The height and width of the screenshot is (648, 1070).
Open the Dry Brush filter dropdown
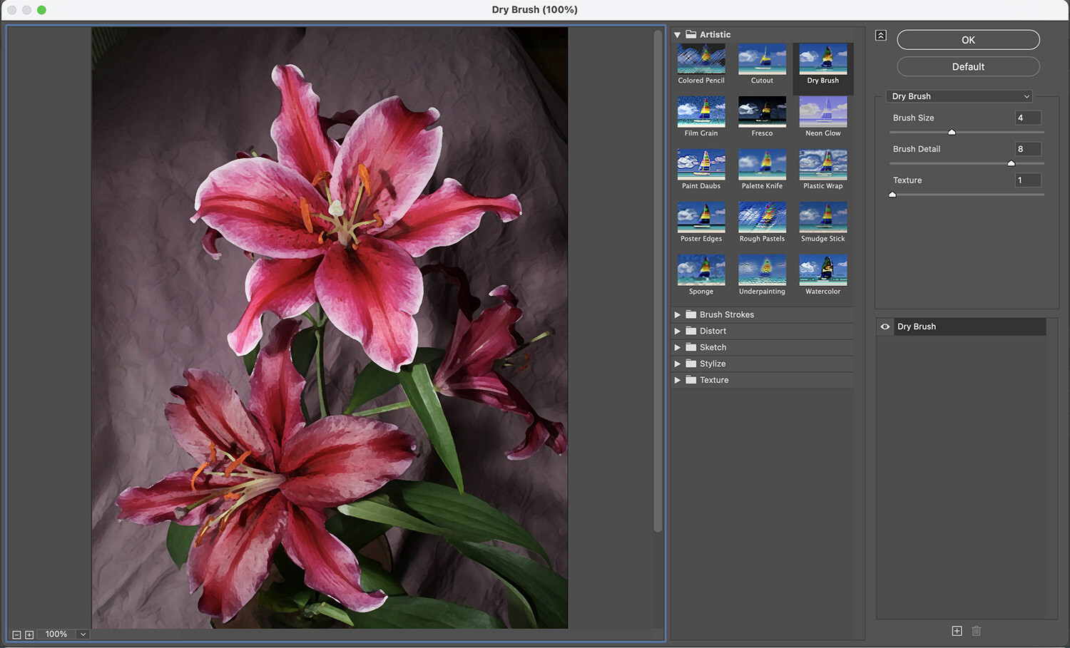959,96
